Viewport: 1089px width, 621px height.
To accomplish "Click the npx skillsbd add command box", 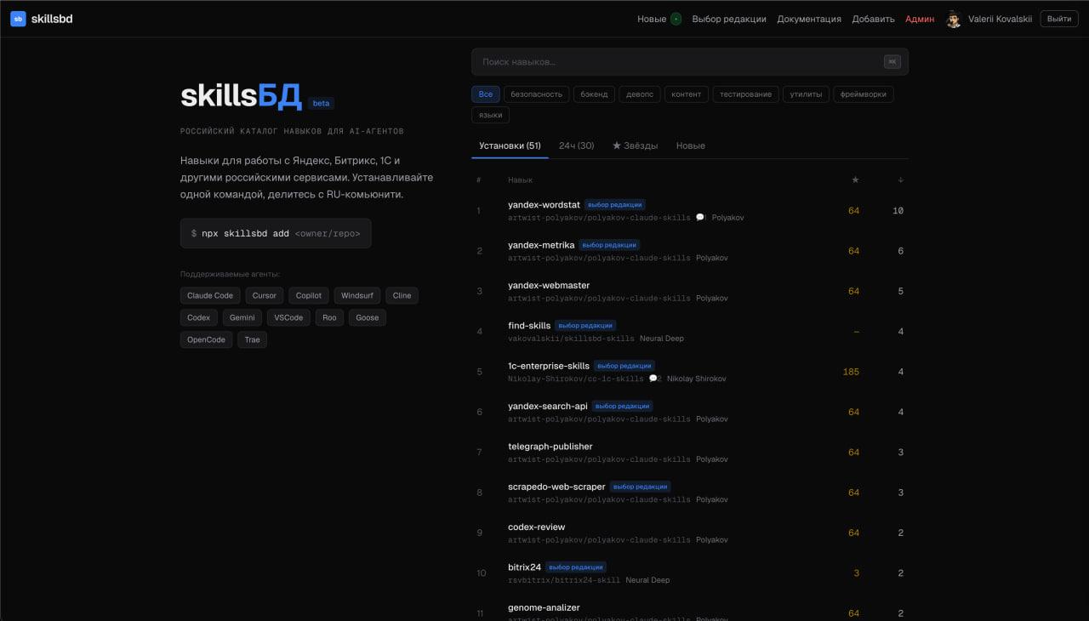I will (276, 233).
